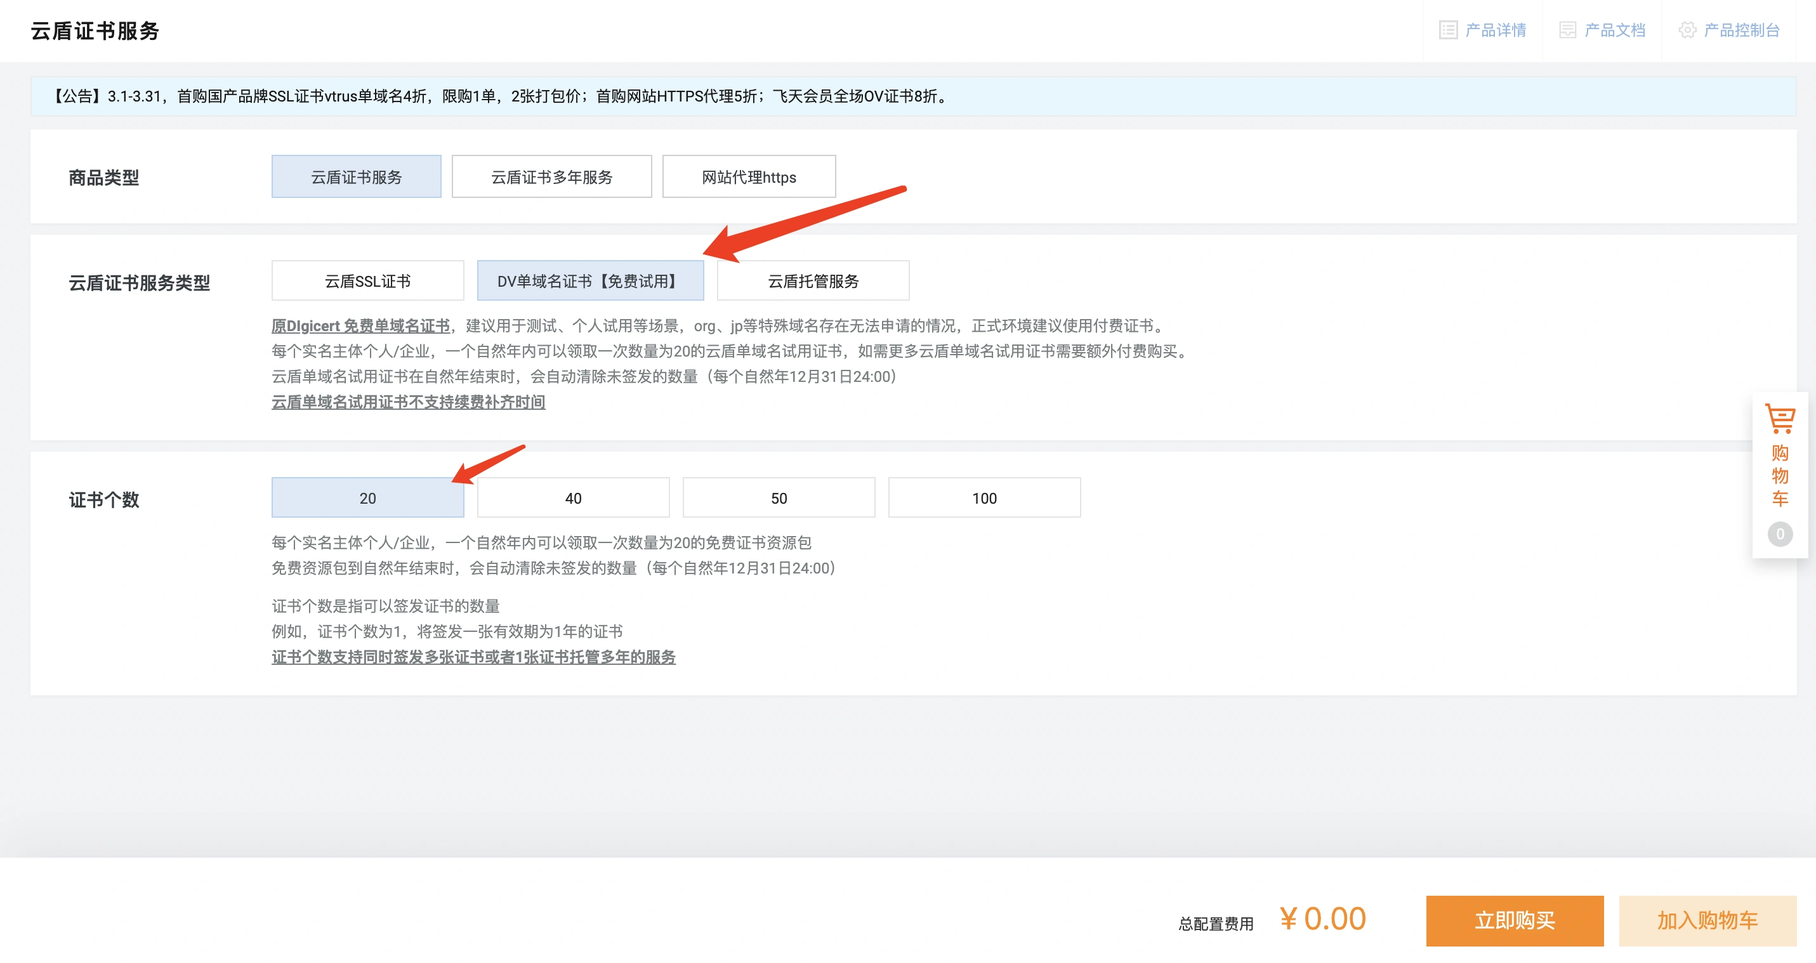The width and height of the screenshot is (1816, 963).
Task: Open 证书个数支持同时签发多张证书 link
Action: tap(473, 657)
